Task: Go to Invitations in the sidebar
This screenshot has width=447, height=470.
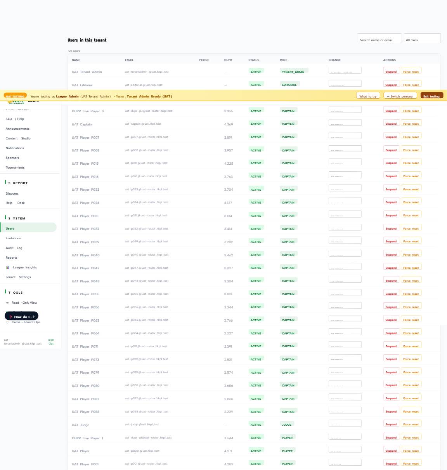Action: [13, 238]
